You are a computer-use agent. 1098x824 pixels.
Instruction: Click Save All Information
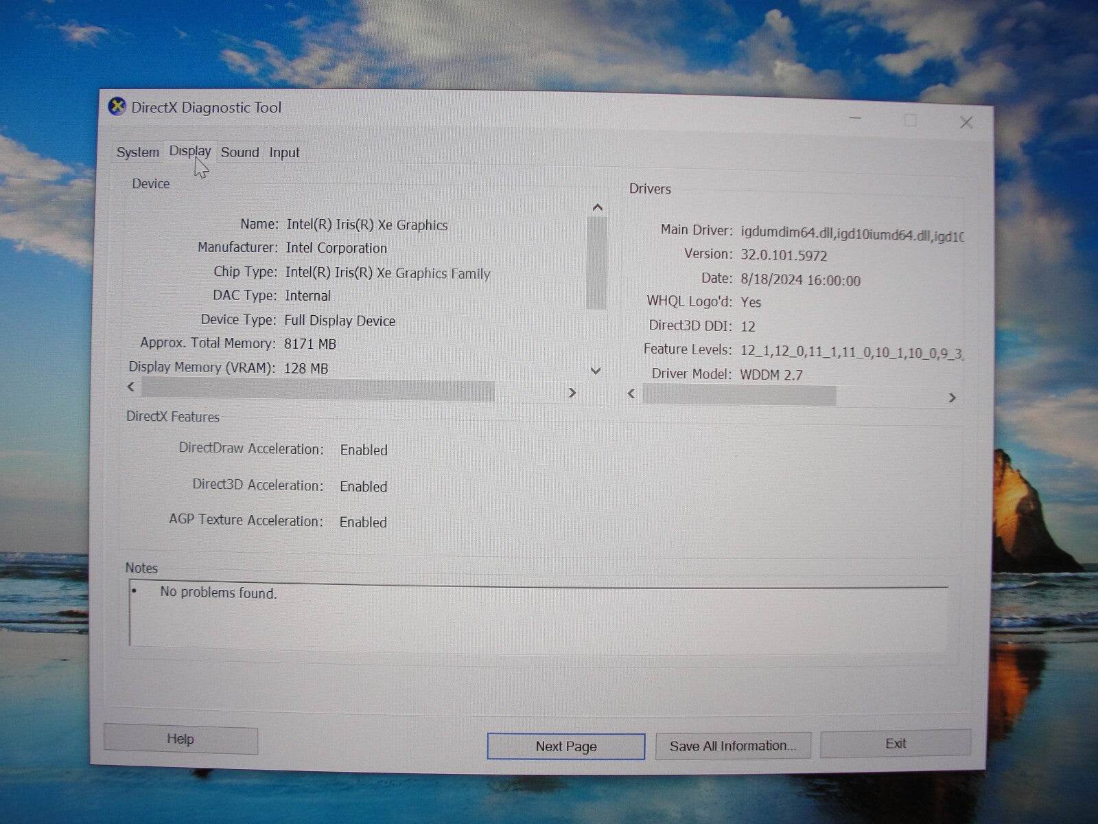[x=733, y=745]
